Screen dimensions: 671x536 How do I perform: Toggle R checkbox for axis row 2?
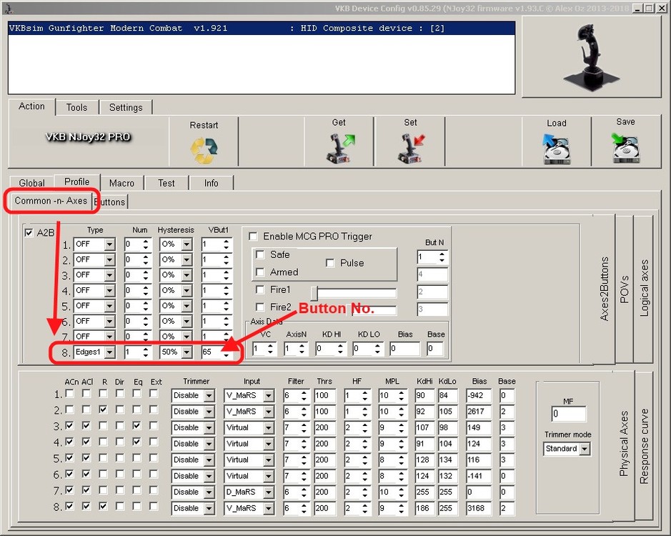[x=103, y=410]
